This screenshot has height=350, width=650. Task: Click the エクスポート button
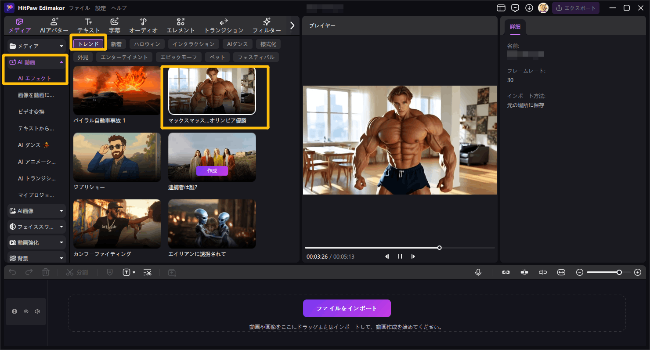575,8
